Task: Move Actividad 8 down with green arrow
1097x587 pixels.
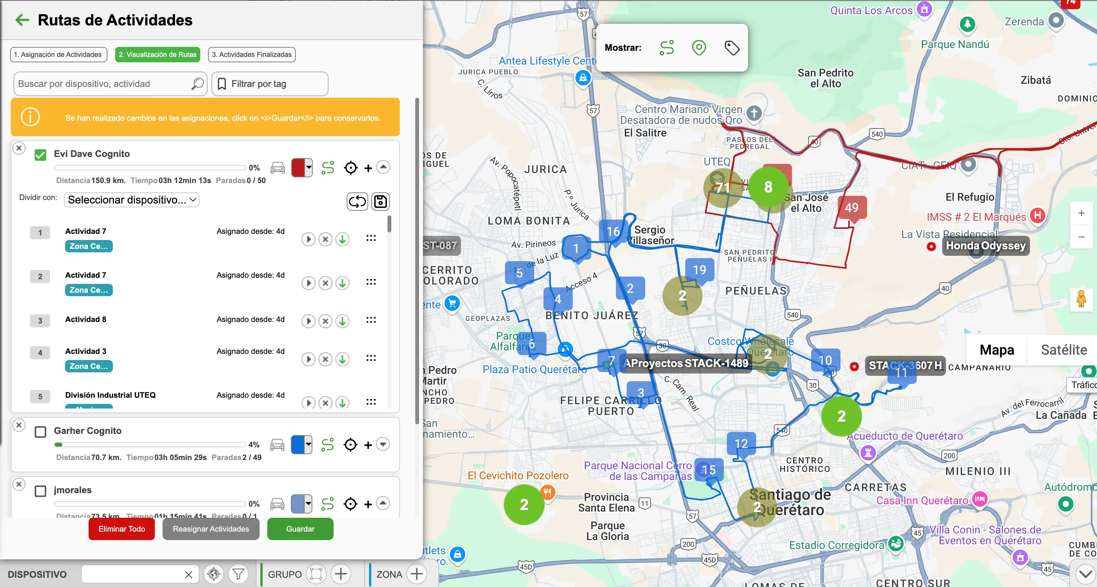Action: coord(342,321)
